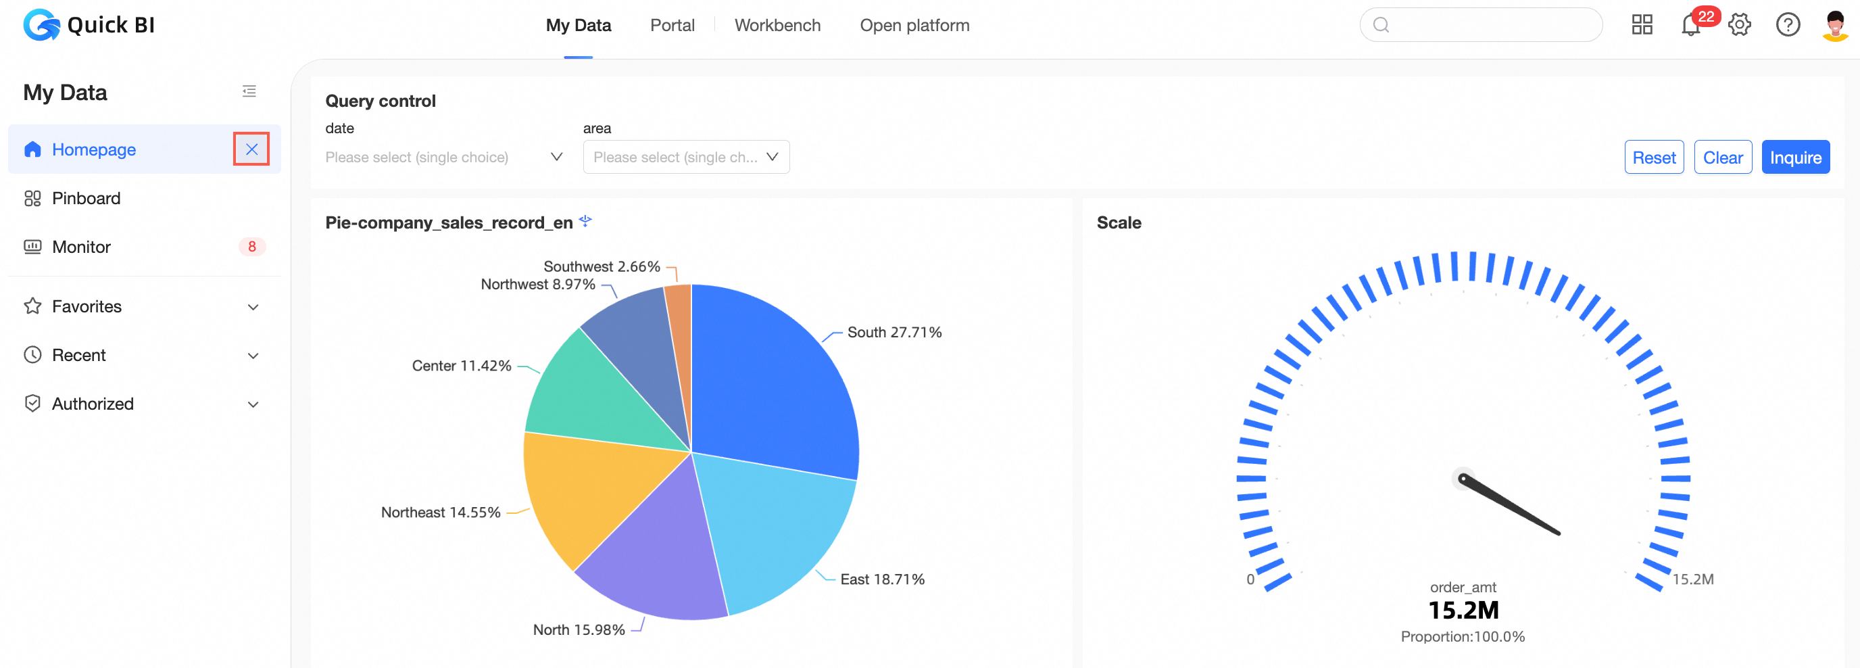This screenshot has width=1860, height=668.
Task: Click the pie chart smart insight icon
Action: [x=585, y=221]
